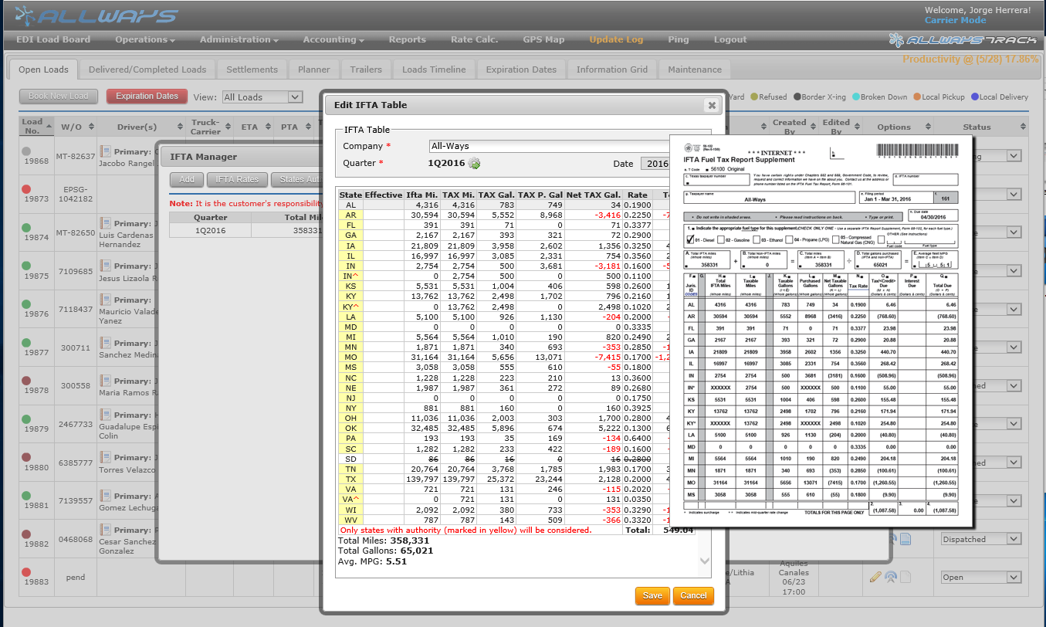Expand the Operations menu
1046x627 pixels.
tap(145, 39)
